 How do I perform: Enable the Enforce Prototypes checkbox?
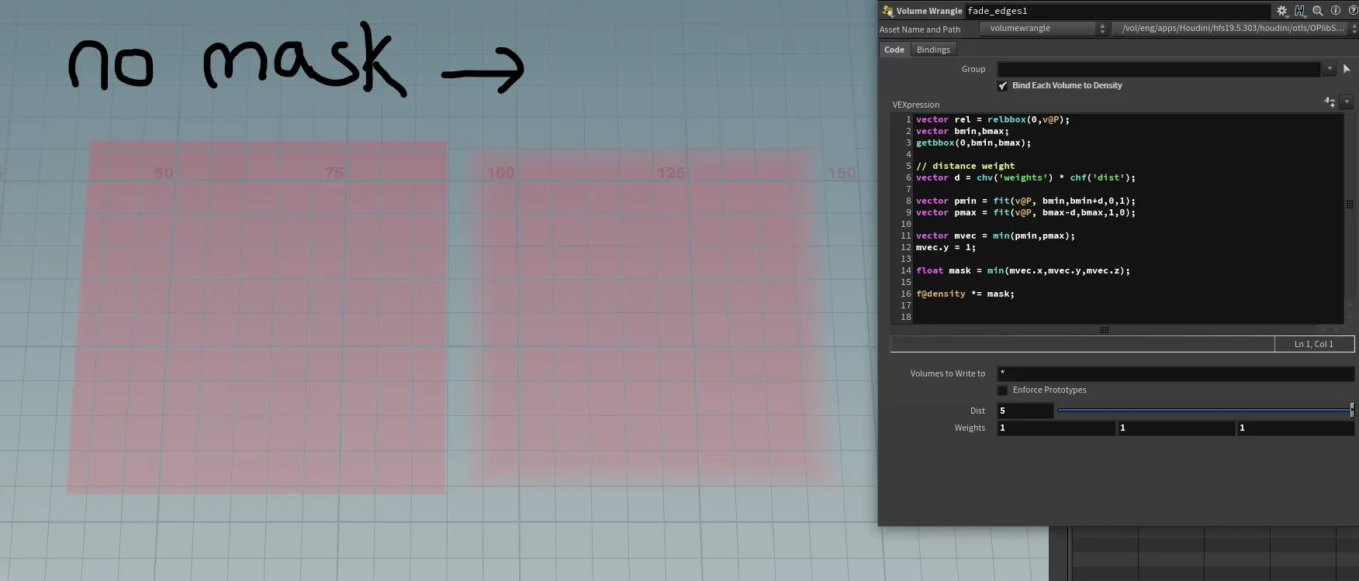click(1003, 390)
